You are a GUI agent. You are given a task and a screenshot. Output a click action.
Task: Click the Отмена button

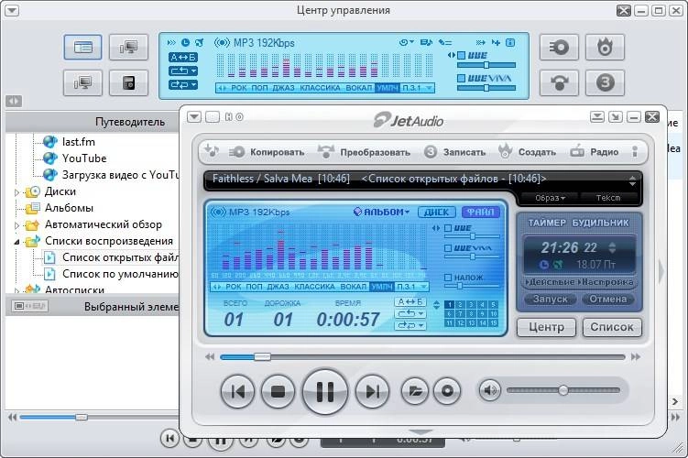607,300
